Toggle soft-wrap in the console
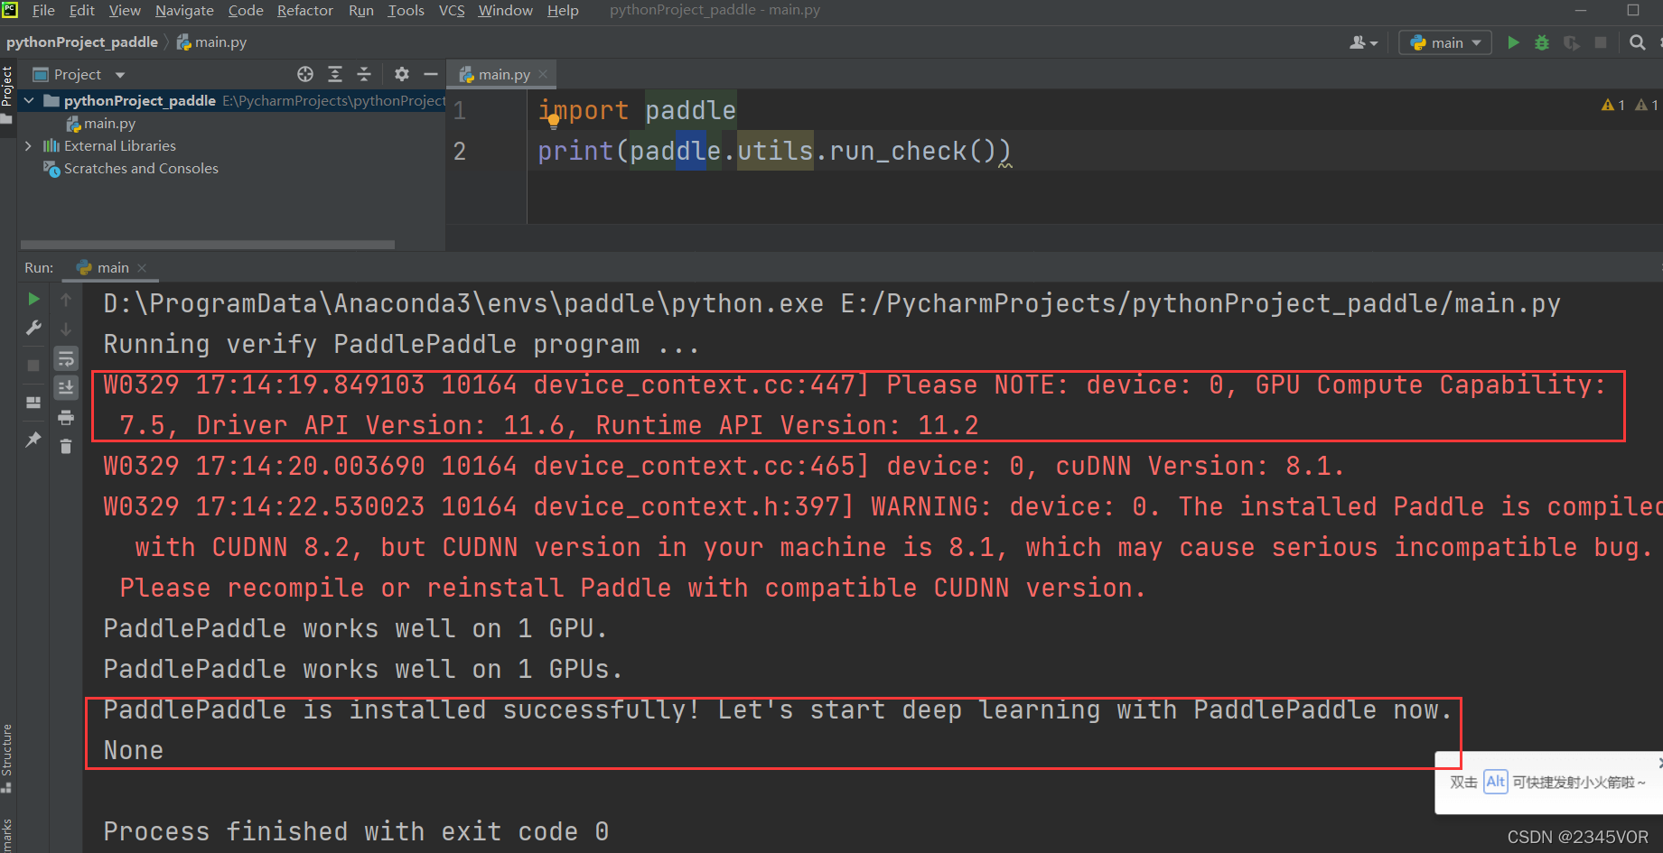The width and height of the screenshot is (1663, 853). click(x=66, y=358)
